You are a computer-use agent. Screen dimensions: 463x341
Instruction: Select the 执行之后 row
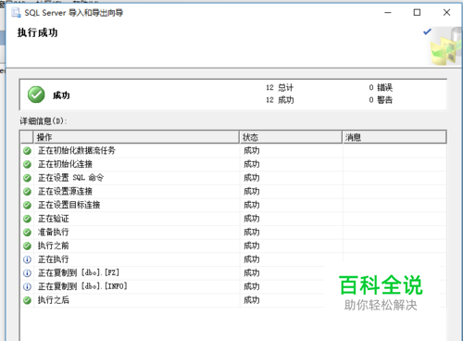pyautogui.click(x=233, y=300)
